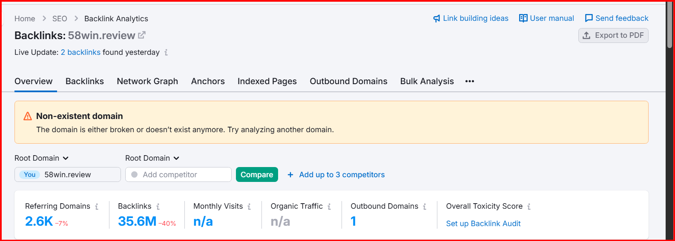Click Add up to 3 competitors
675x241 pixels.
click(x=336, y=175)
